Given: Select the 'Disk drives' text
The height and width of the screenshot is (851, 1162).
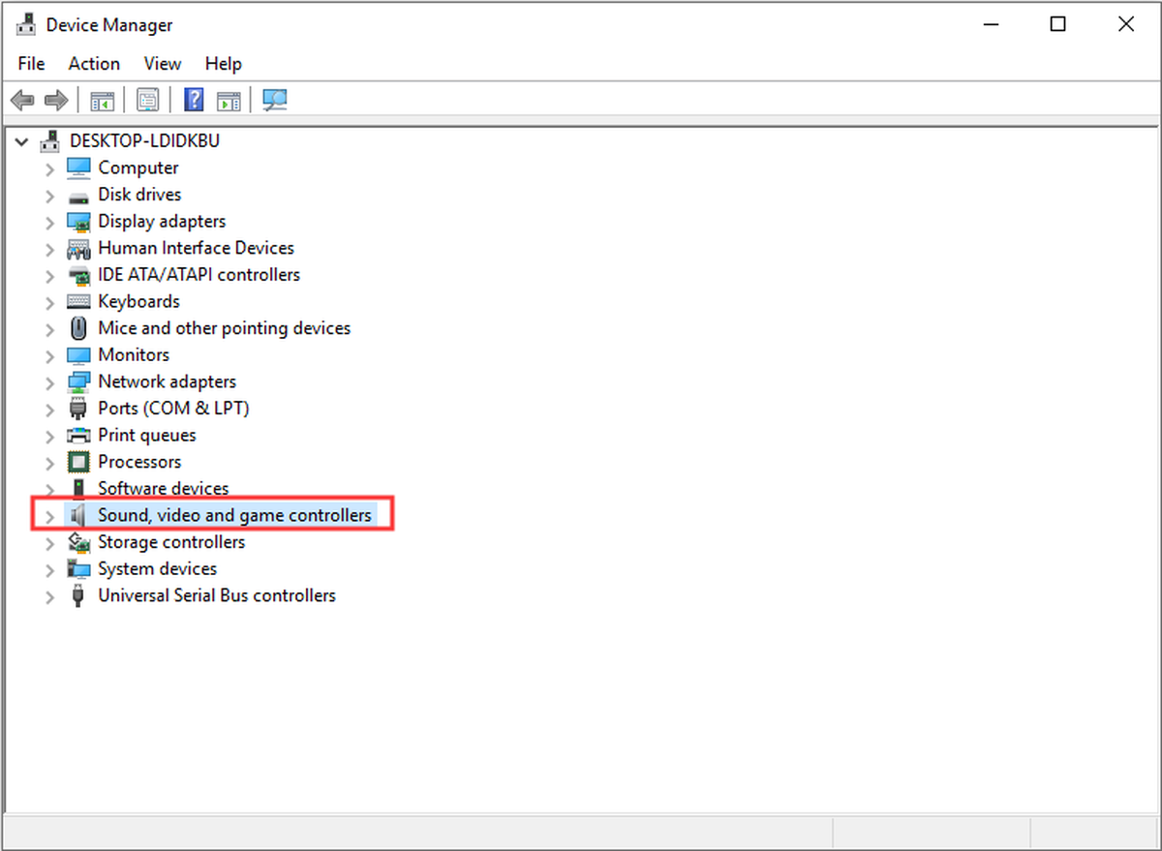Looking at the screenshot, I should coord(139,195).
